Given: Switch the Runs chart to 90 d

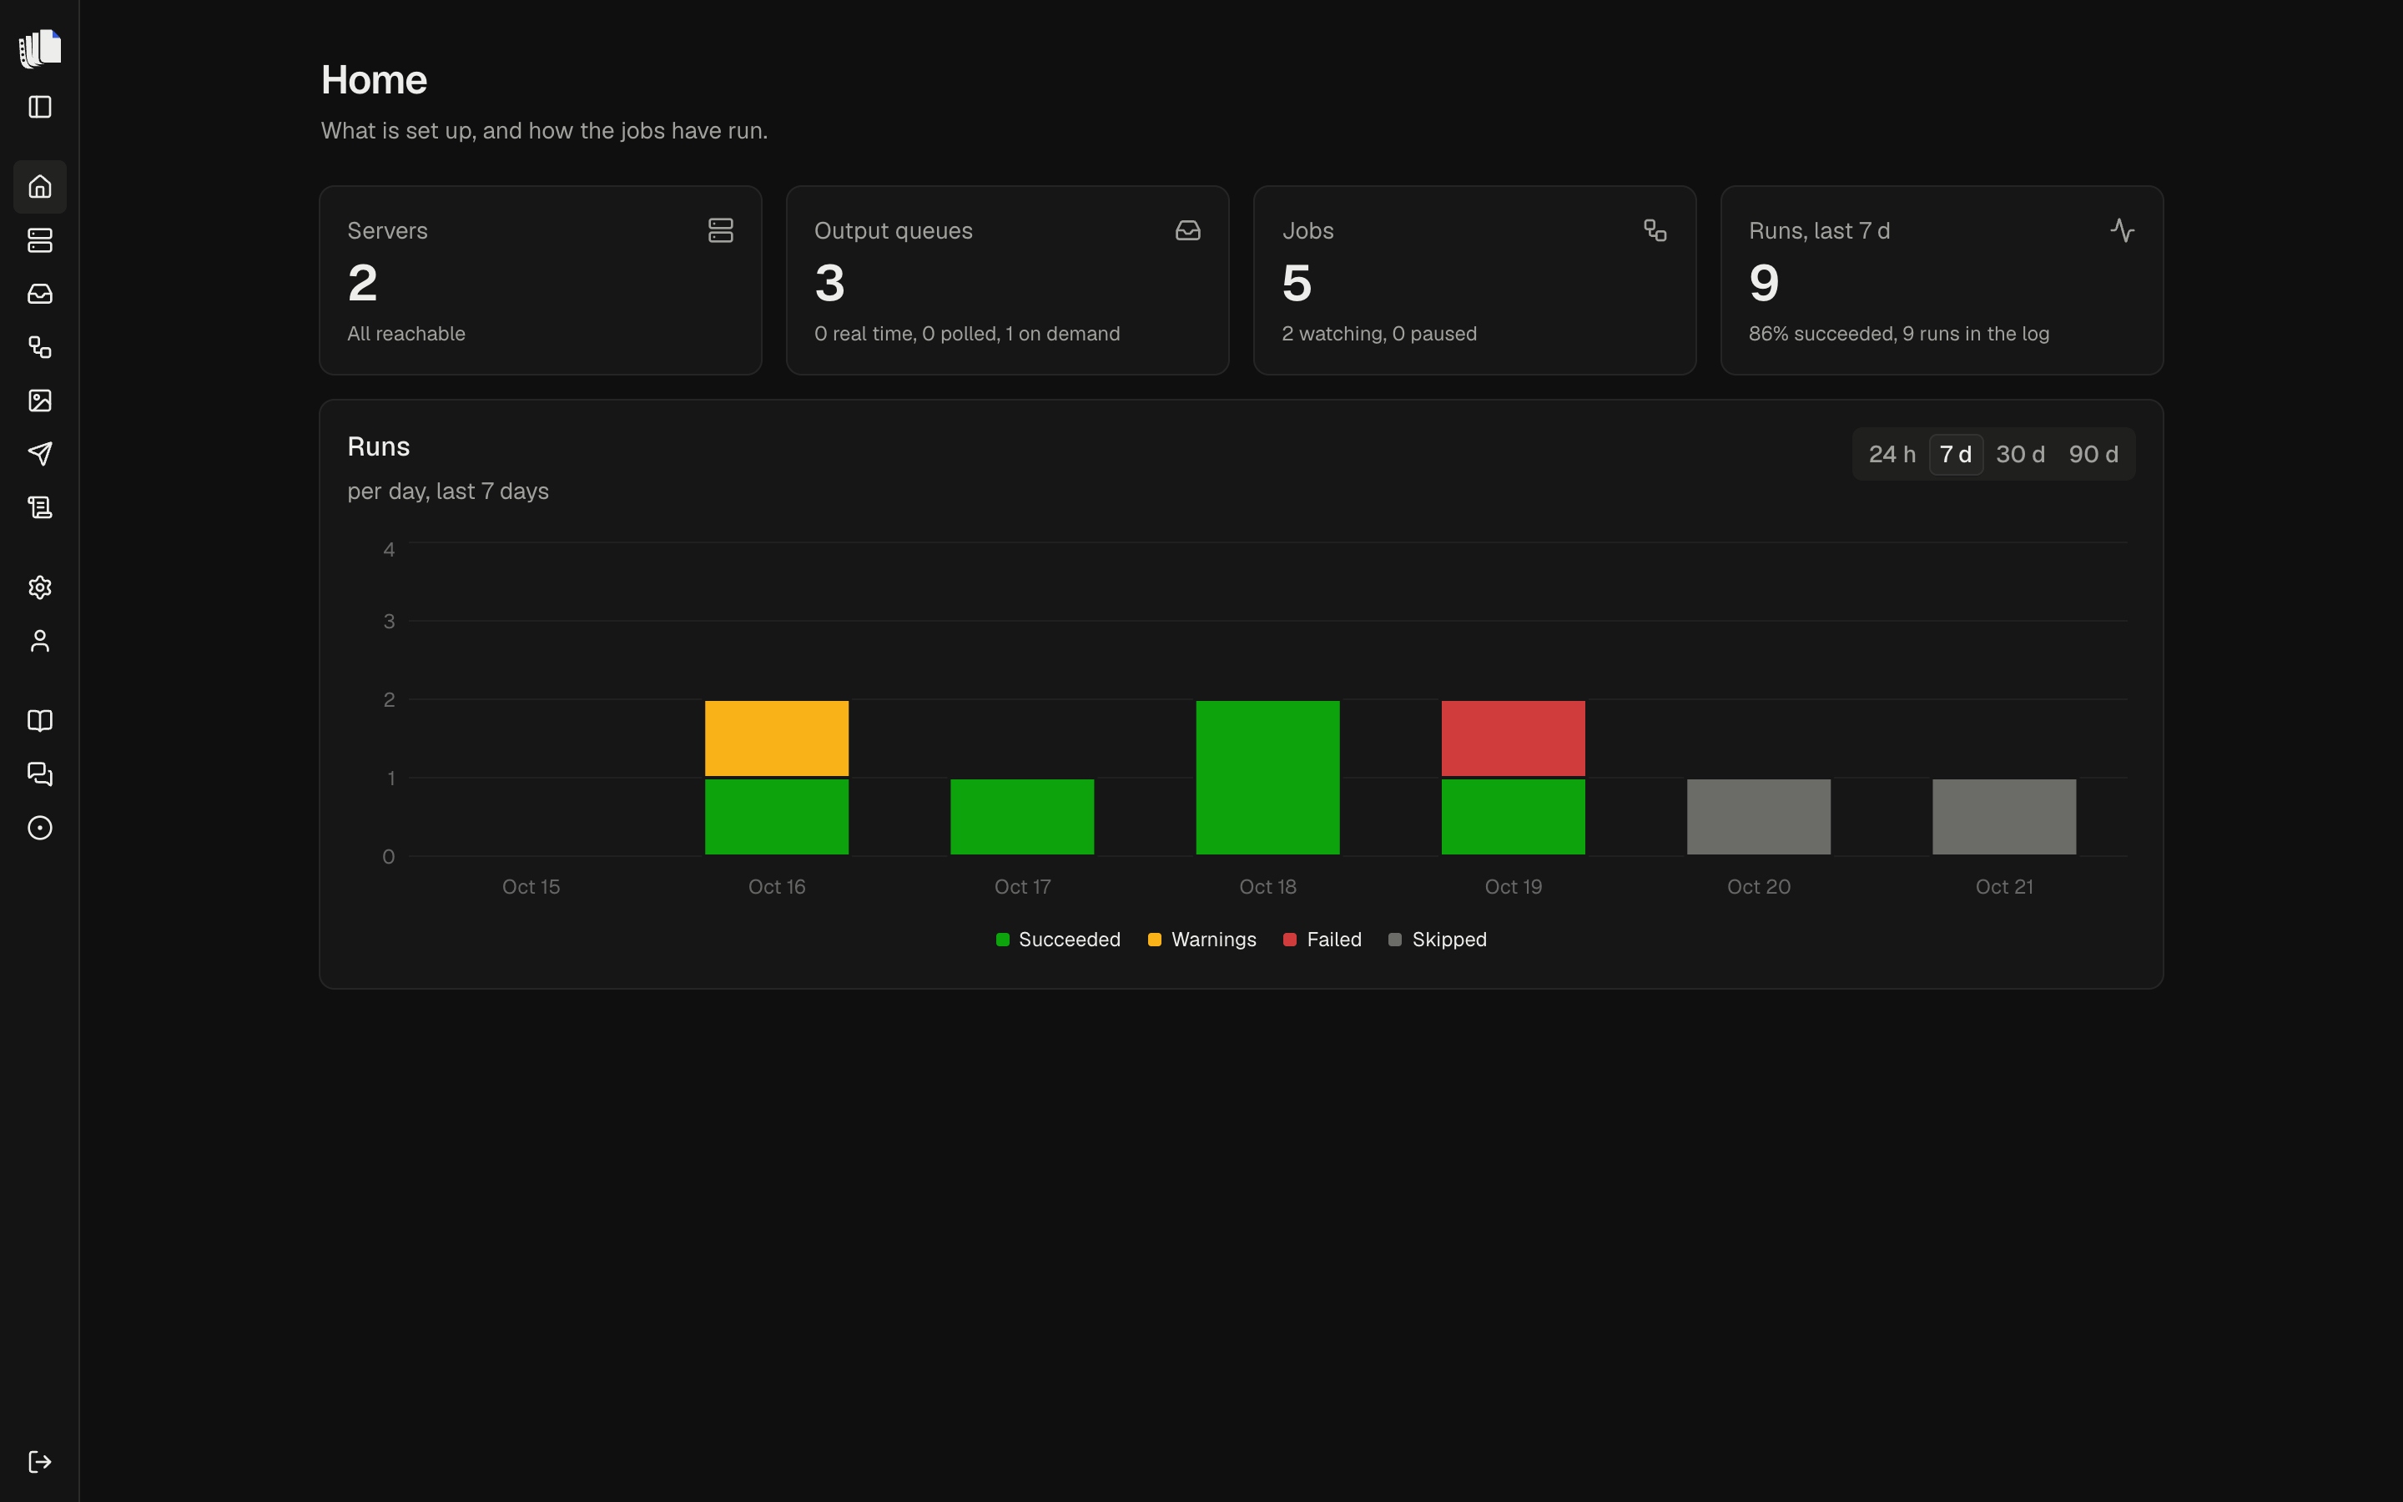Looking at the screenshot, I should click(2093, 455).
